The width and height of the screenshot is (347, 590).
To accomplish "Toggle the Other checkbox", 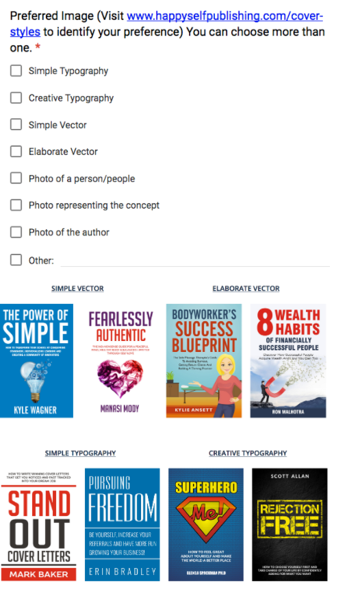I will click(x=16, y=260).
